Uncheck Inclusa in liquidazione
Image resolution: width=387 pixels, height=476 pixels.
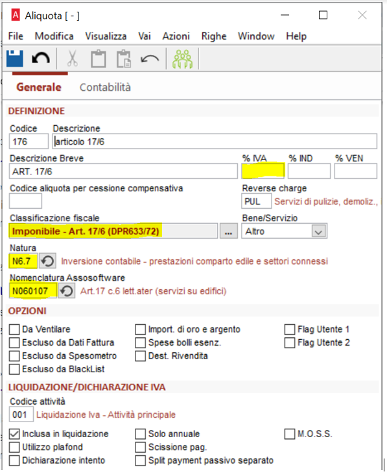(x=14, y=434)
